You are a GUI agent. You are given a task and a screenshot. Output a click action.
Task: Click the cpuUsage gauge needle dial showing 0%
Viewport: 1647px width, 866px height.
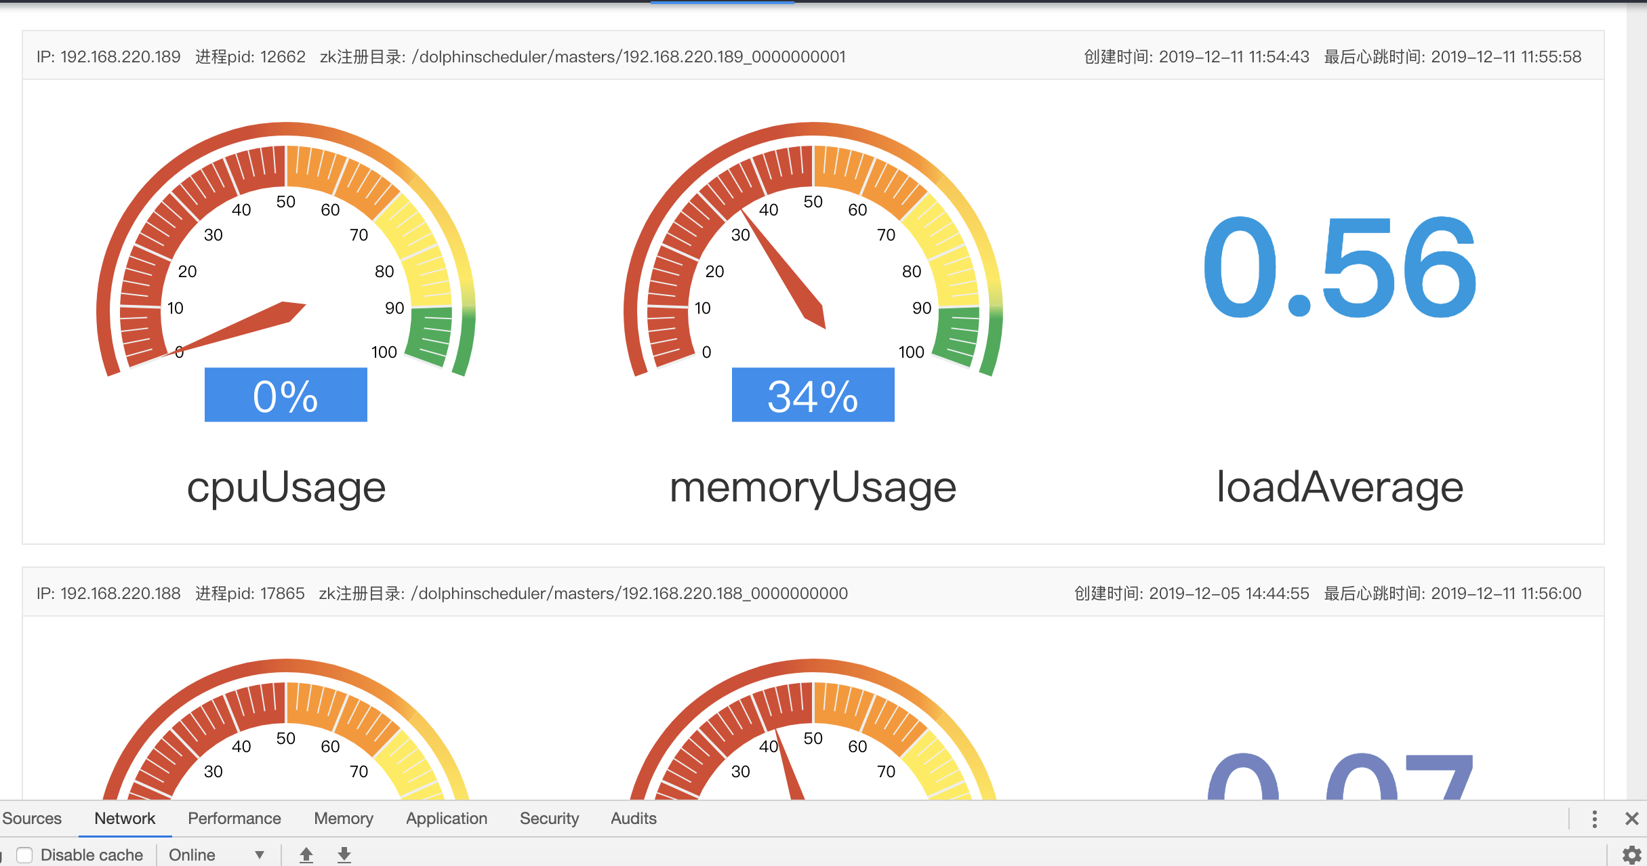point(286,249)
